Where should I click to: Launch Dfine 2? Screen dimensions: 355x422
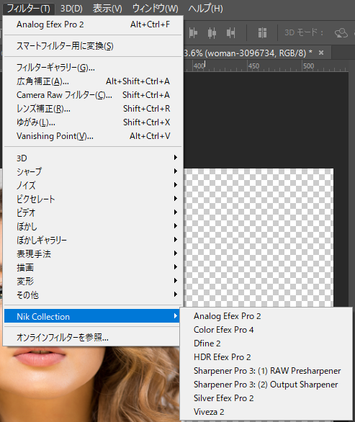[266, 343]
